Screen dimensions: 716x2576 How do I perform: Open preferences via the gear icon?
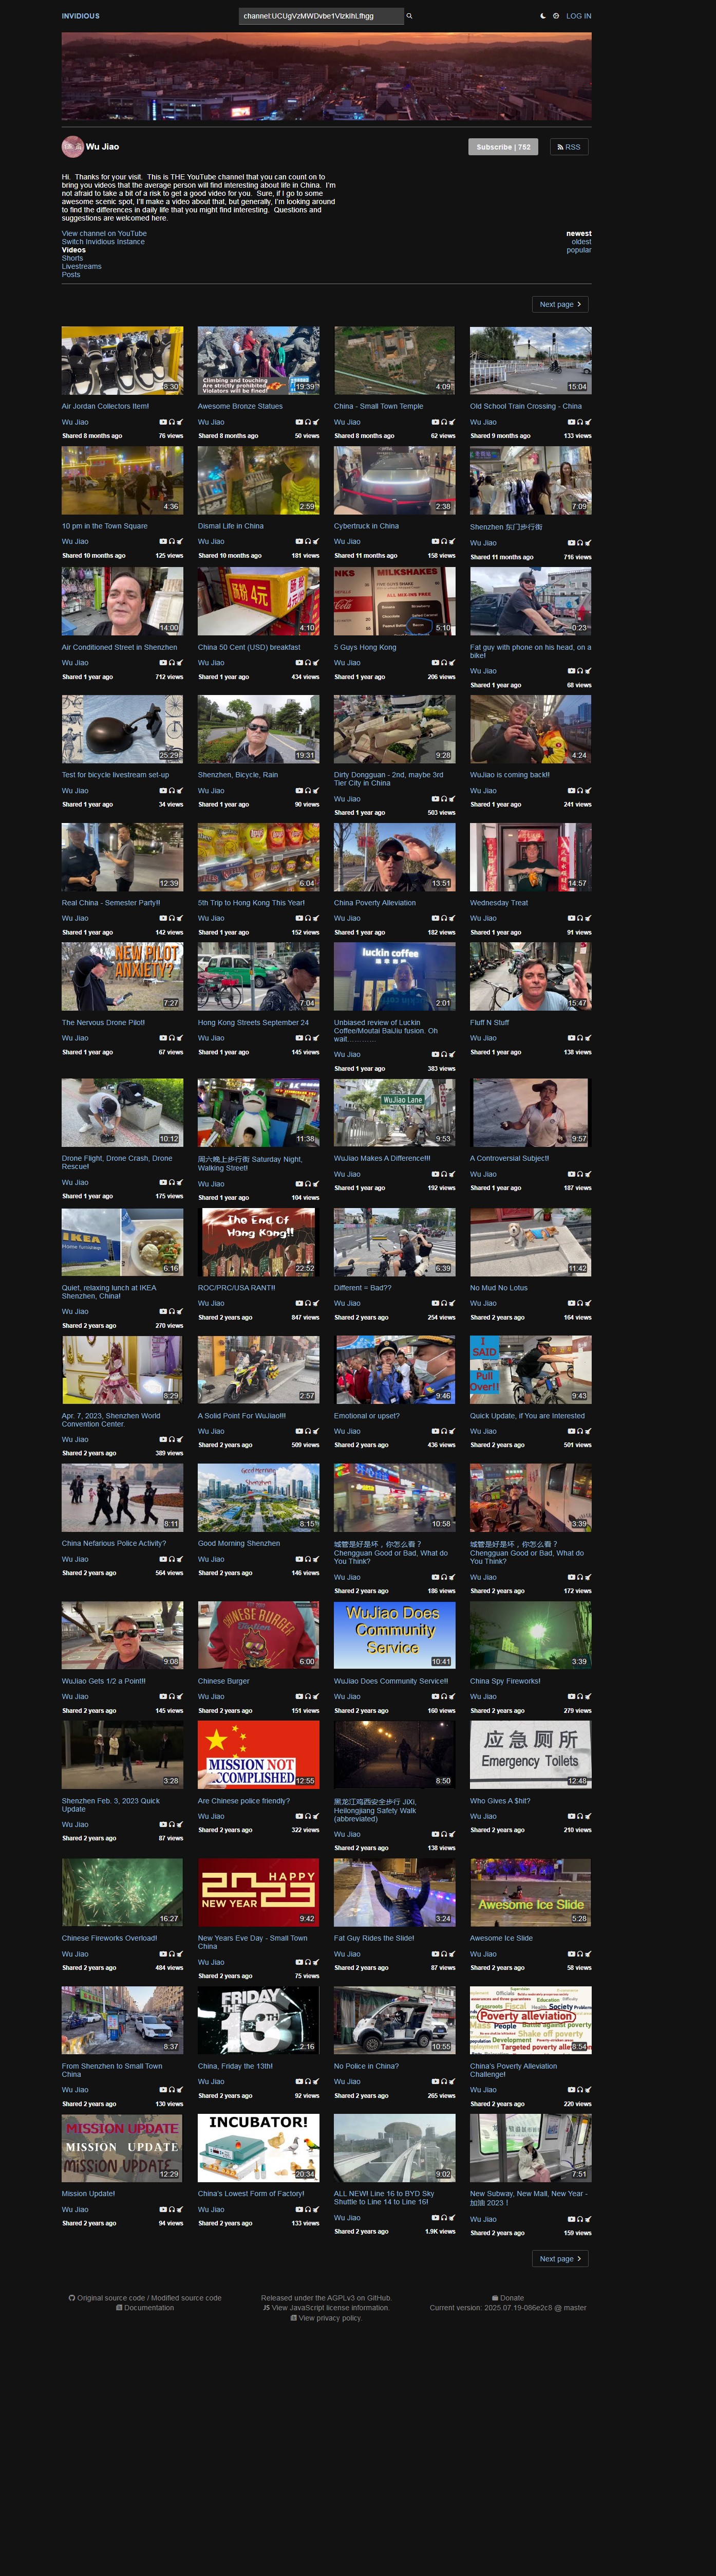pyautogui.click(x=556, y=16)
